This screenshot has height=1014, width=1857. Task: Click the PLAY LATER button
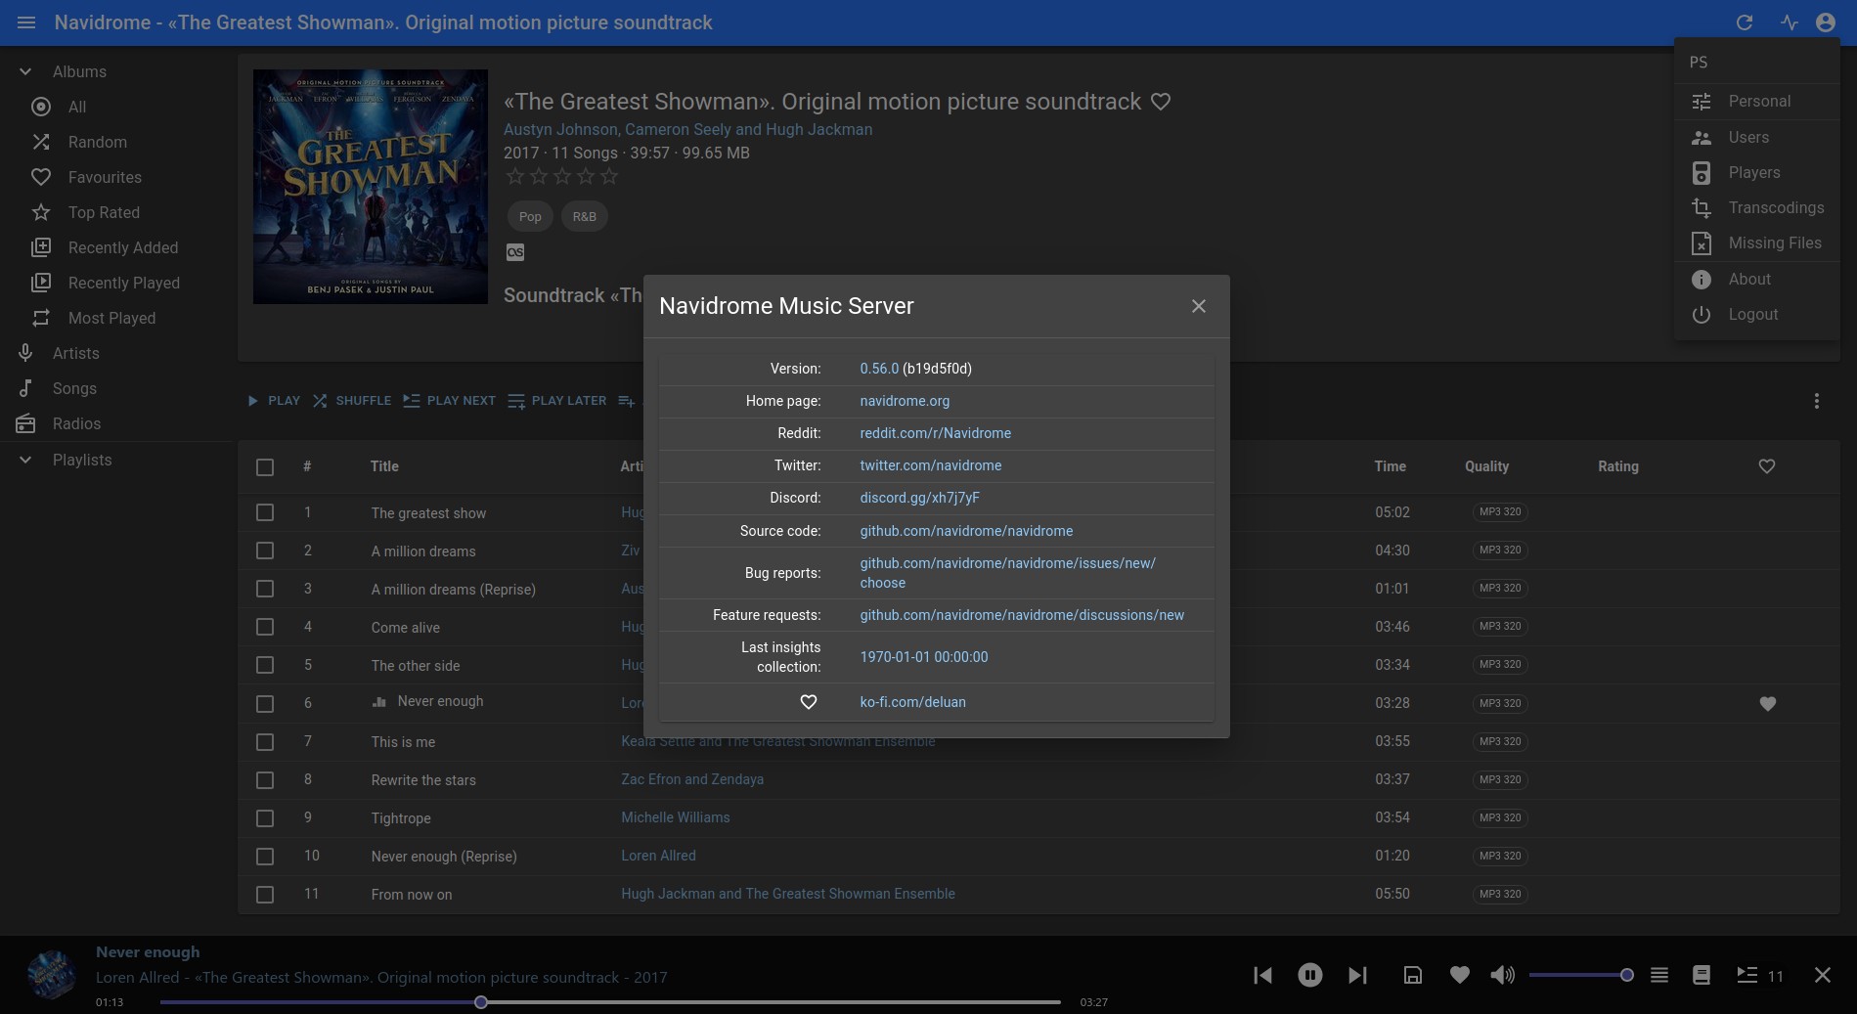(x=557, y=401)
